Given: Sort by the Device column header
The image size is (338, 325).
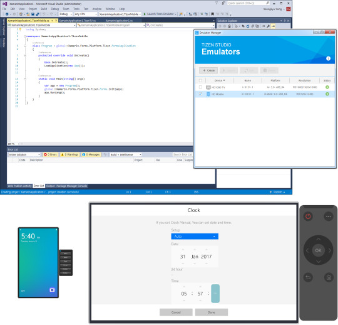Looking at the screenshot, I should pyautogui.click(x=220, y=80).
